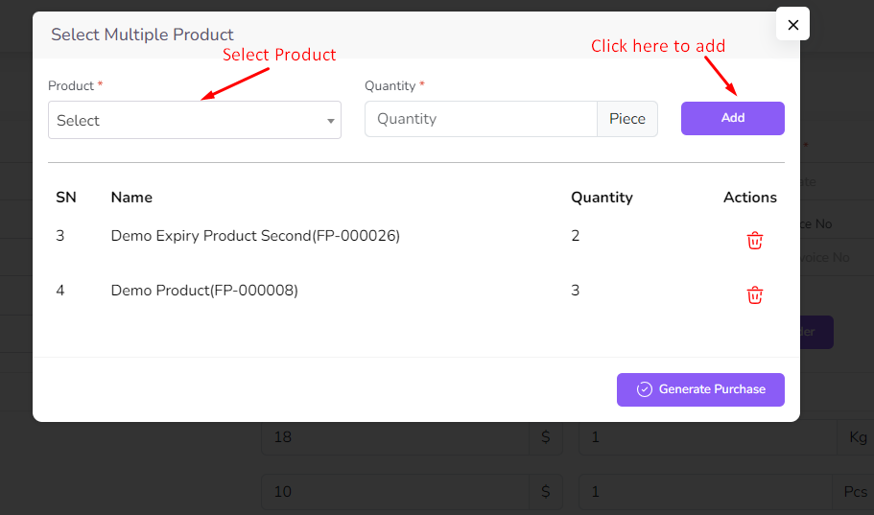Focus the Quantity input field

[x=480, y=119]
